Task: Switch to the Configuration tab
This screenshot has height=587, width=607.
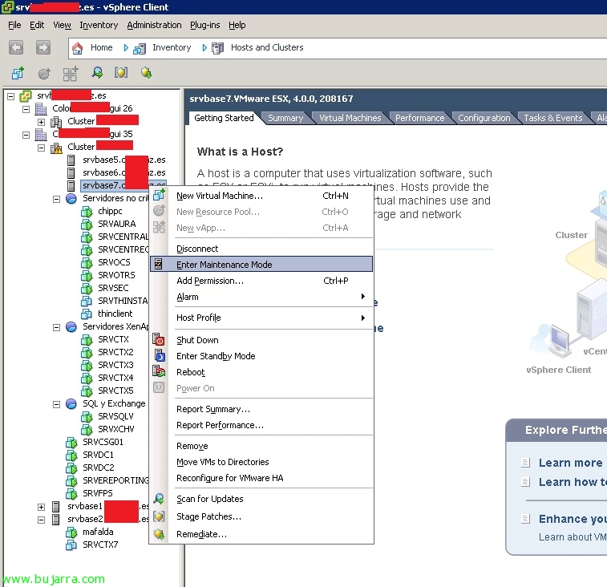Action: tap(484, 118)
